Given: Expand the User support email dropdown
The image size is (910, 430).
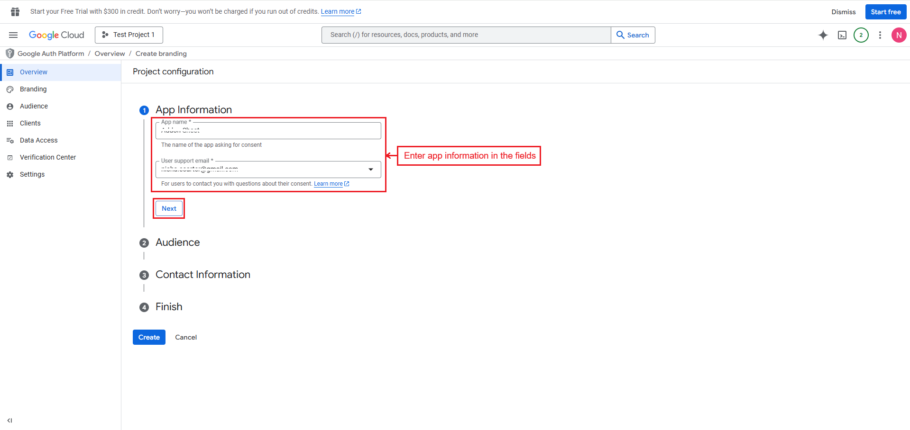Looking at the screenshot, I should coord(370,170).
